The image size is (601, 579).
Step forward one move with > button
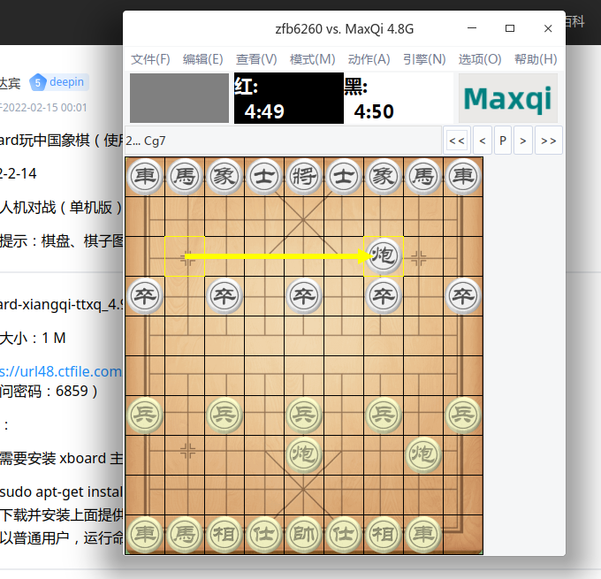coord(523,141)
